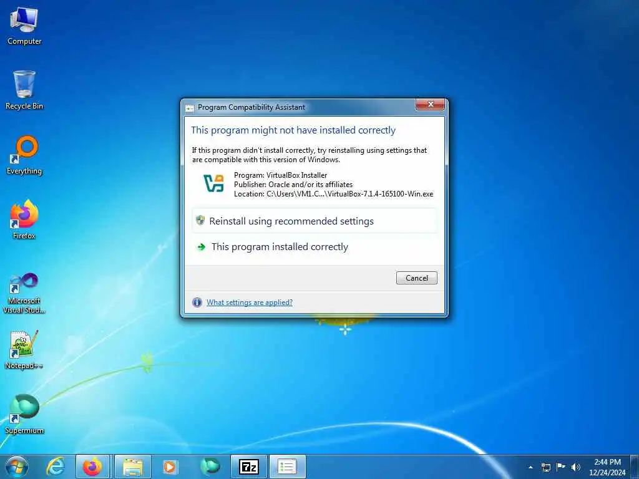Select the Recycle Bin icon
The width and height of the screenshot is (639, 479).
(24, 90)
